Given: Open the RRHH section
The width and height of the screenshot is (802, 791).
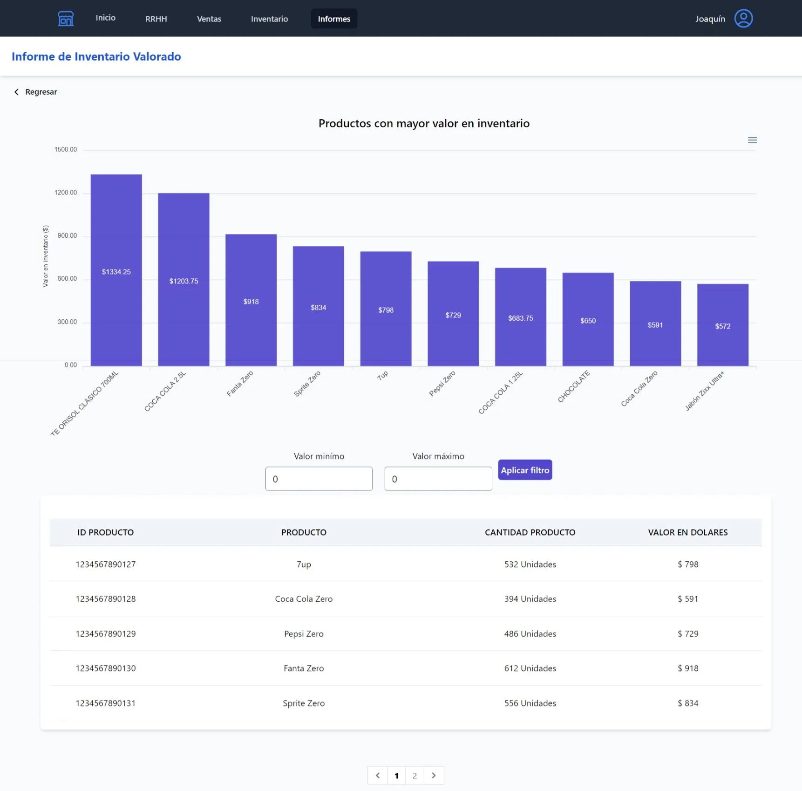Looking at the screenshot, I should click(156, 19).
